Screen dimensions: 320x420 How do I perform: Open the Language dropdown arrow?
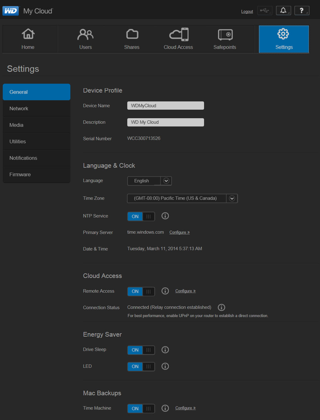coord(166,181)
